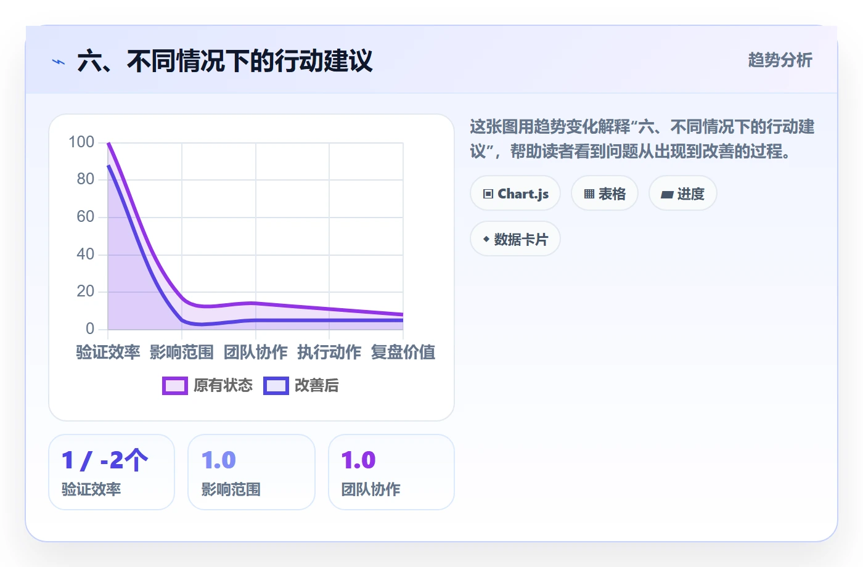The height and width of the screenshot is (567, 863).
Task: Click the diamond icon in the 数据卡片 tag
Action: tap(486, 239)
